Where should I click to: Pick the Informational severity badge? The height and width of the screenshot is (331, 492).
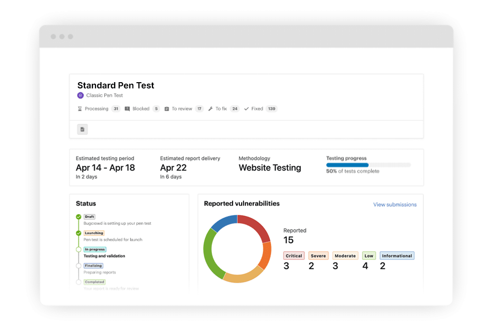[397, 256]
